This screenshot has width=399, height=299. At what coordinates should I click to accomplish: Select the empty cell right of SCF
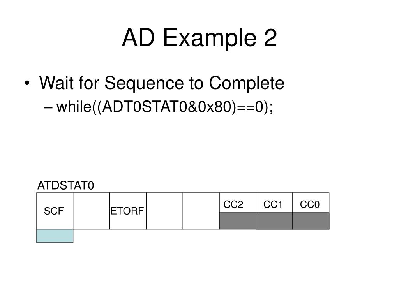pyautogui.click(x=91, y=211)
